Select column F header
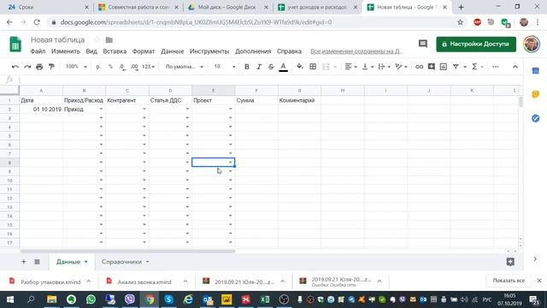547x308 pixels. click(256, 91)
